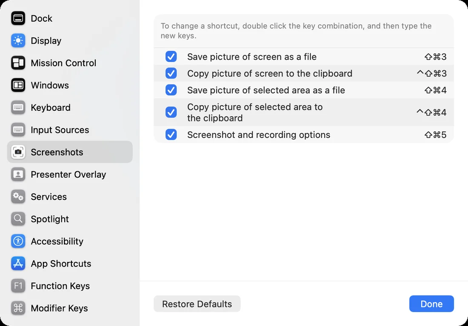
Task: Click the Services gears icon
Action: click(18, 197)
